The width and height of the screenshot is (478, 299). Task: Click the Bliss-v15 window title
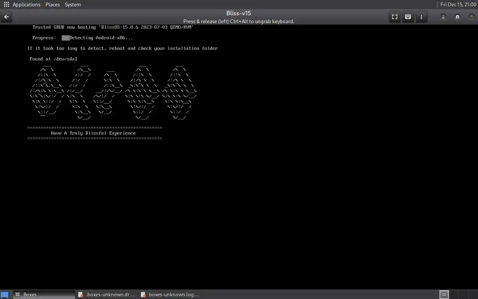(239, 13)
